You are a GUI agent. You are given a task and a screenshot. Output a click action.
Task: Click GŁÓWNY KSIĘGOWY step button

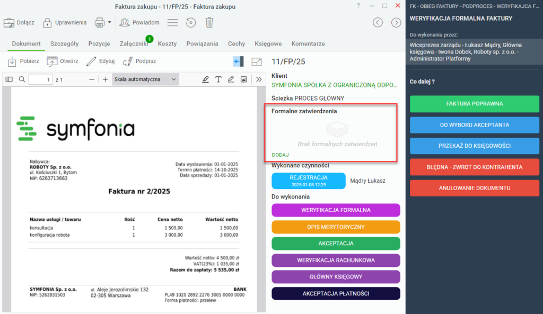click(x=336, y=276)
